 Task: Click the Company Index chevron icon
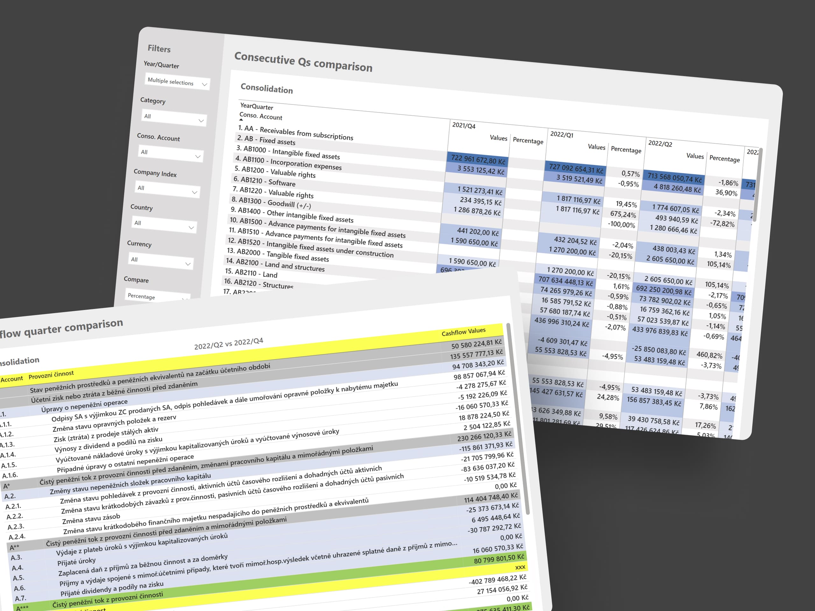pos(194,192)
